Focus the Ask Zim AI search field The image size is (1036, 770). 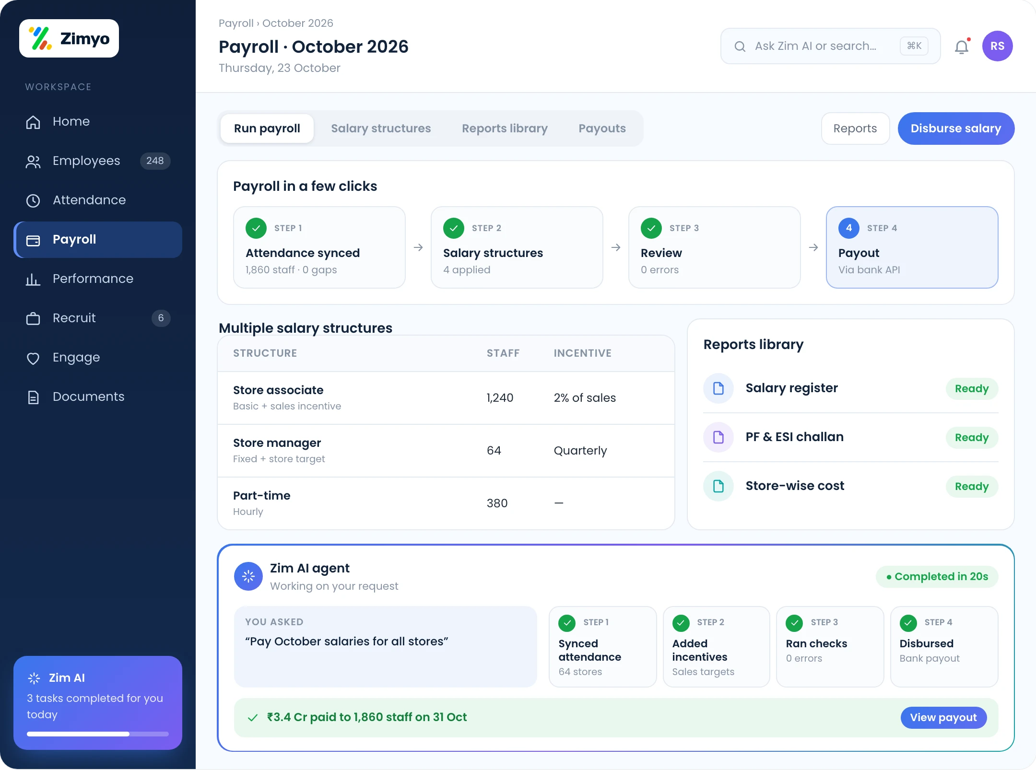(x=830, y=46)
